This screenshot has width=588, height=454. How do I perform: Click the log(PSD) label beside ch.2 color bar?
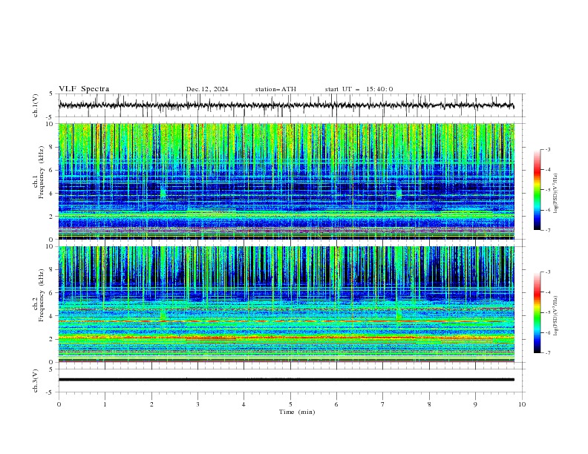click(x=555, y=316)
